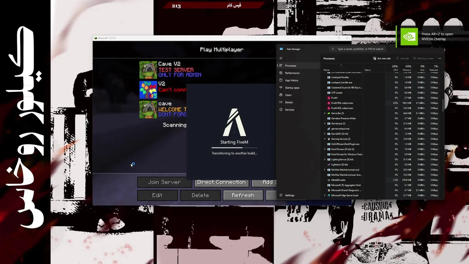Click the Delete button in Minecraft
The image size is (469, 264).
200,195
